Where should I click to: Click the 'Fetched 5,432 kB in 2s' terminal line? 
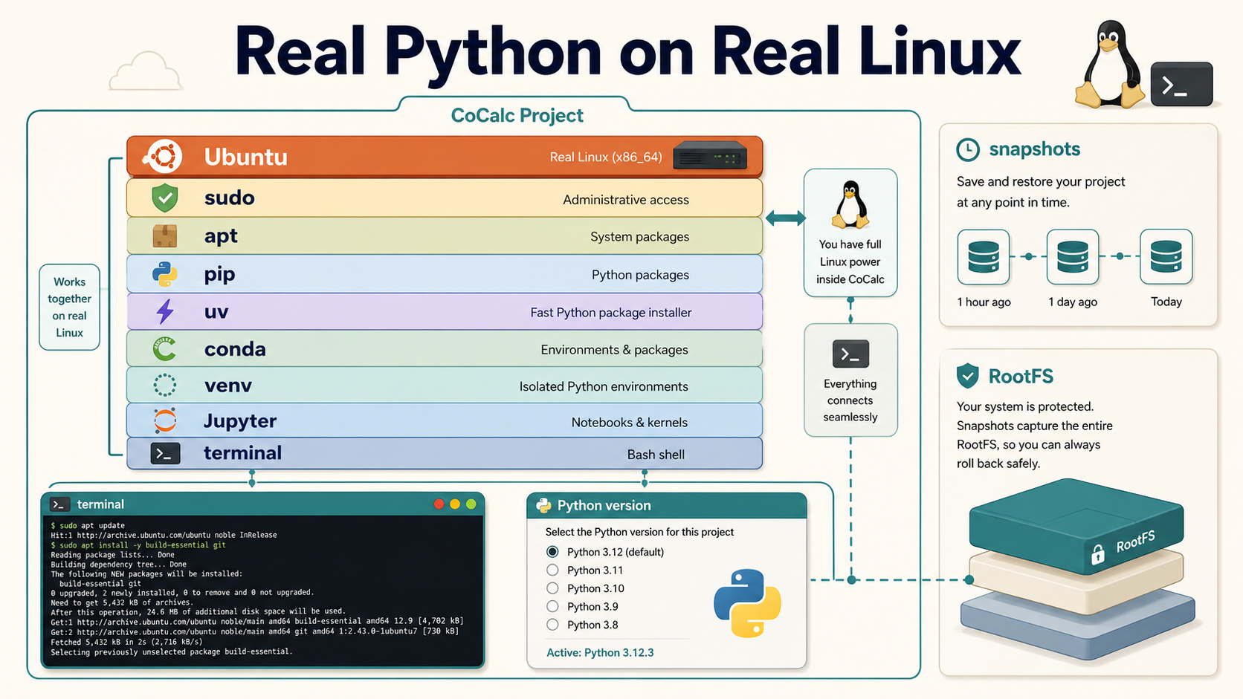pos(126,642)
